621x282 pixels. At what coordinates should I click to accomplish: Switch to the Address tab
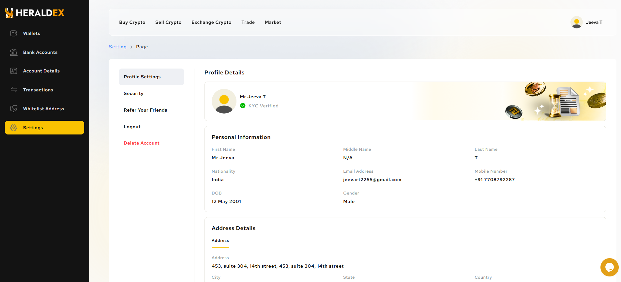tap(220, 241)
